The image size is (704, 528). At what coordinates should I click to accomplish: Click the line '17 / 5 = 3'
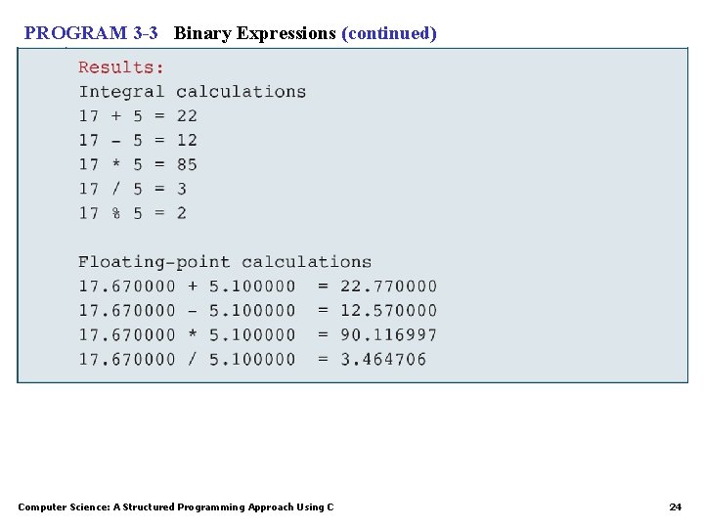tap(132, 189)
